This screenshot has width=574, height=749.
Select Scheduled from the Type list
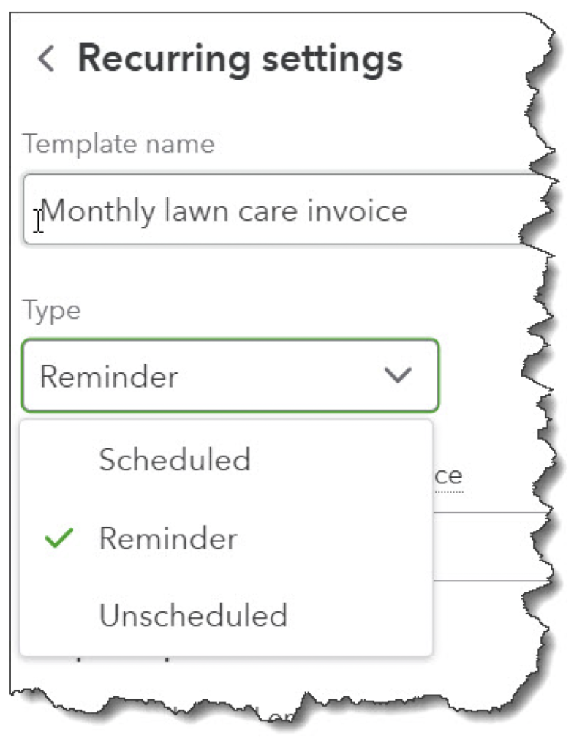(x=175, y=460)
